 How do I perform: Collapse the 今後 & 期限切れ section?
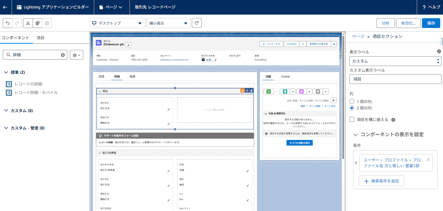coord(266,113)
